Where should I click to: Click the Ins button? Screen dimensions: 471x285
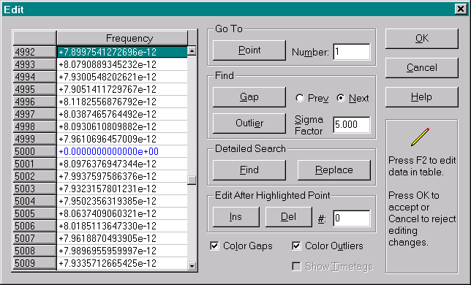(x=235, y=217)
